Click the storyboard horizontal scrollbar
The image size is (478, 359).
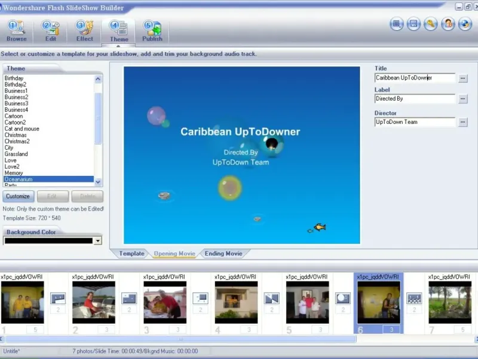point(181,339)
